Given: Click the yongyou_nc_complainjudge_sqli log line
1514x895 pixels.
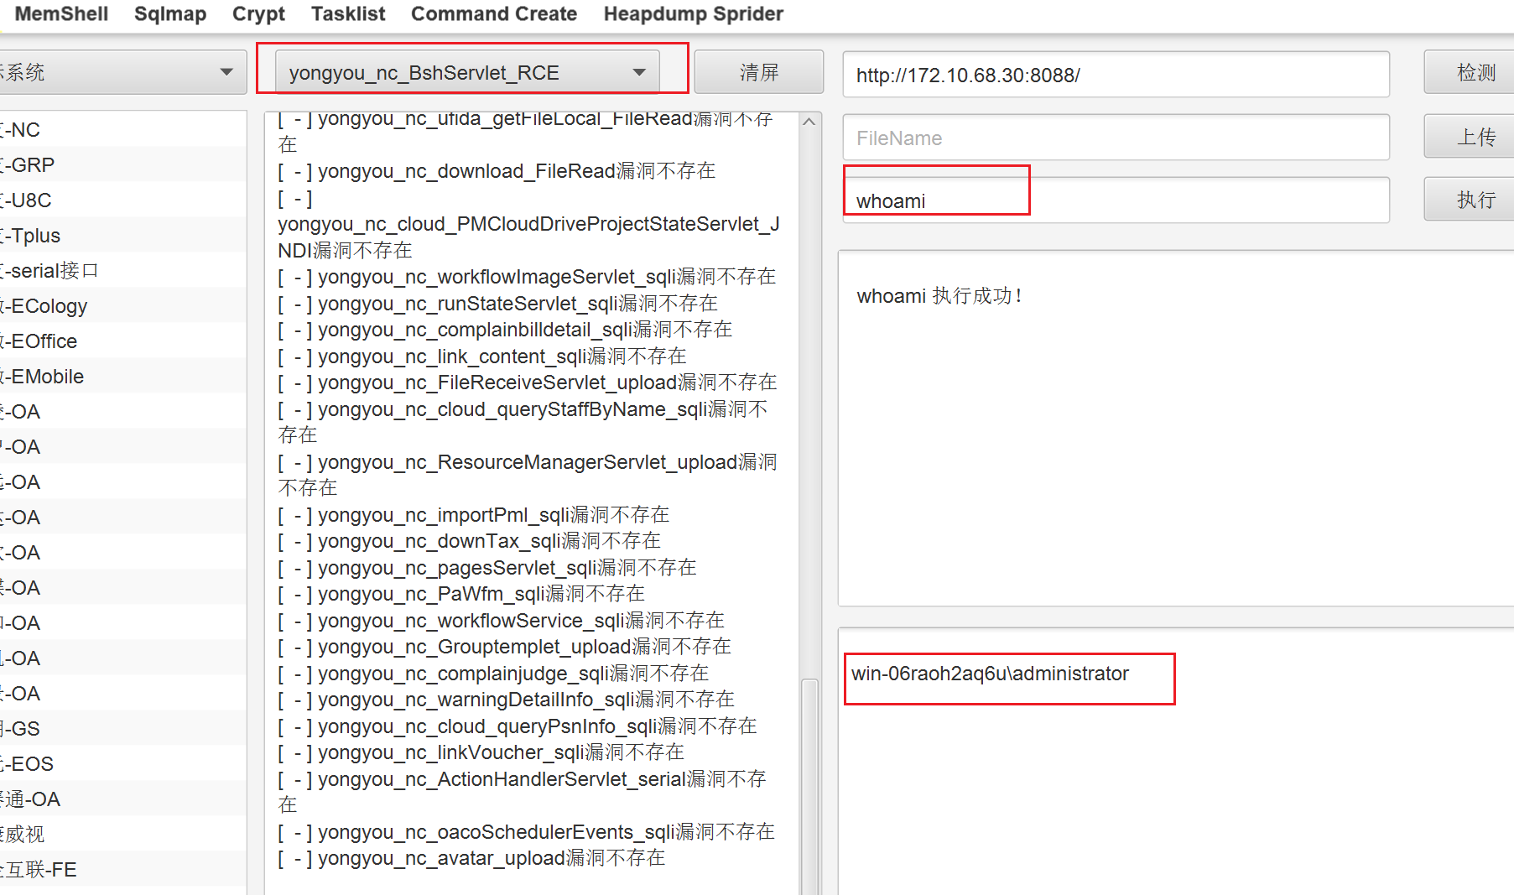Looking at the screenshot, I should (493, 674).
